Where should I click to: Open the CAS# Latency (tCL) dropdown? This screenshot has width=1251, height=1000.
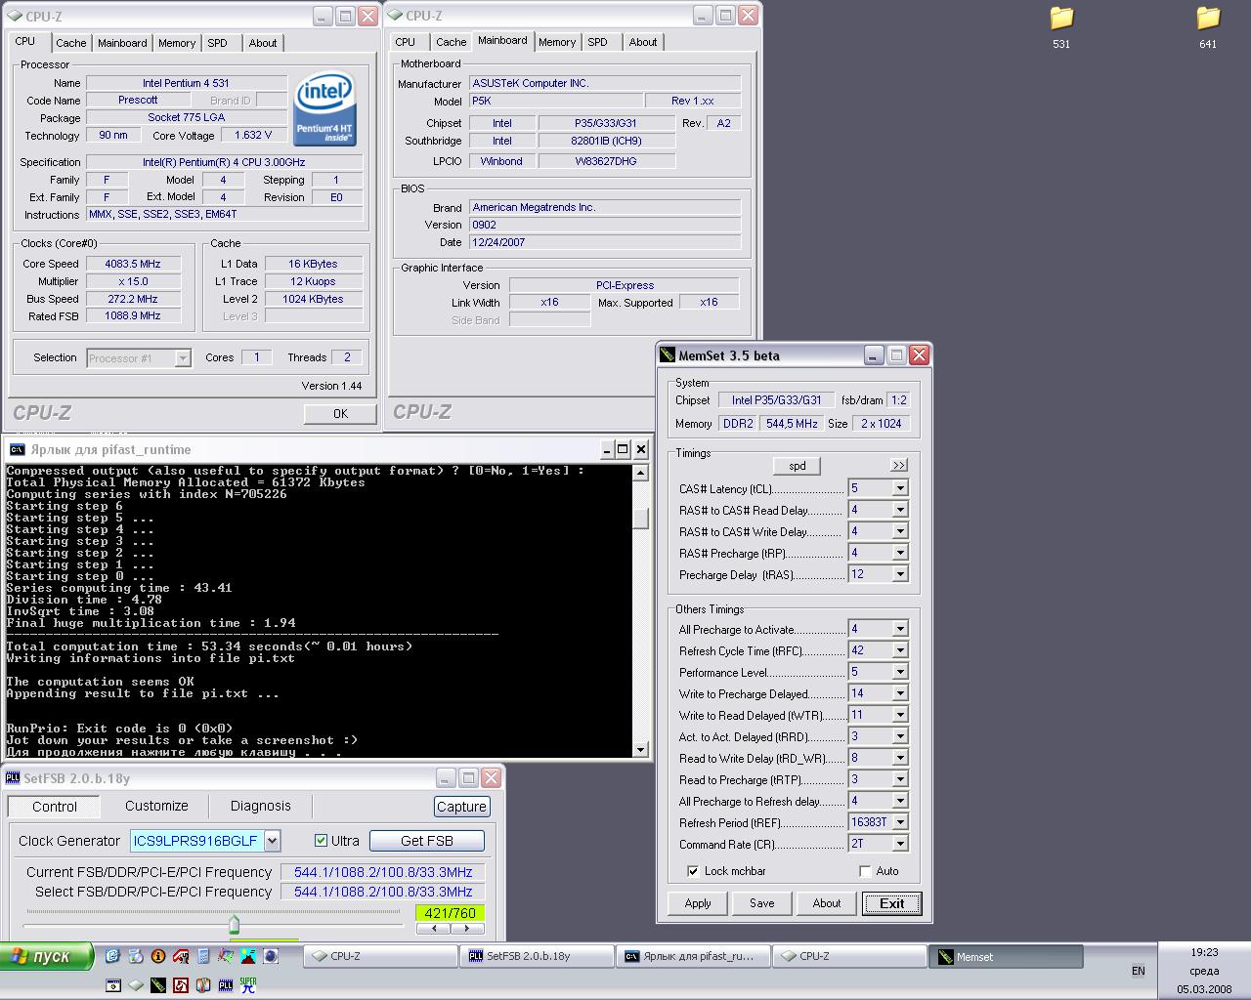(x=900, y=488)
